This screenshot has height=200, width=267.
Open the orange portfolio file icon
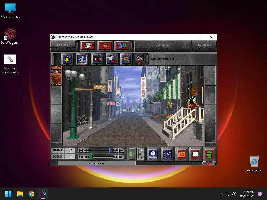tap(182, 154)
